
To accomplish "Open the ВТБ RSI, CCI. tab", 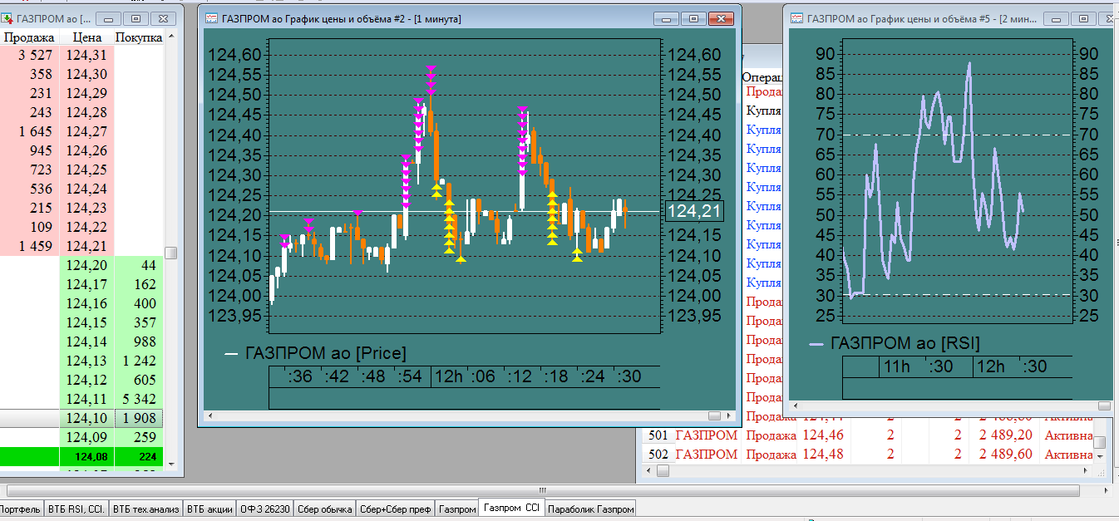I will (x=76, y=509).
